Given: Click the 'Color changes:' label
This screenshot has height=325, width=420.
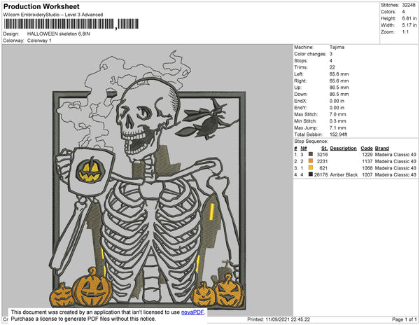Looking at the screenshot, I should tap(310, 54).
